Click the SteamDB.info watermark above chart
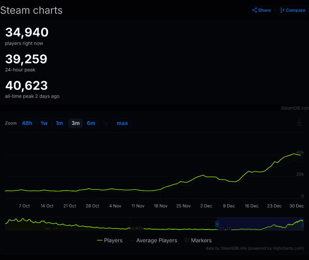 294,108
